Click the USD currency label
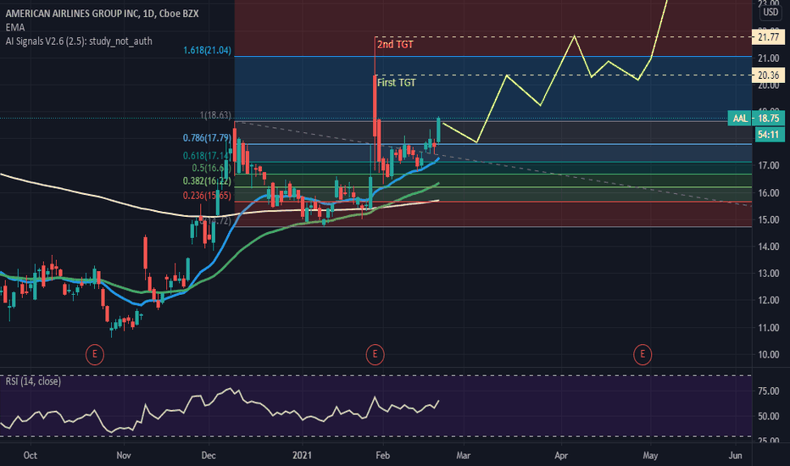 pos(771,12)
